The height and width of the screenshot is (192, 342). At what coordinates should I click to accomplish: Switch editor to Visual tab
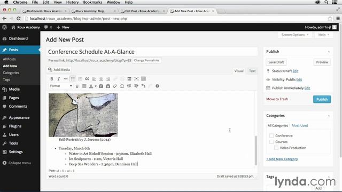[x=239, y=71]
